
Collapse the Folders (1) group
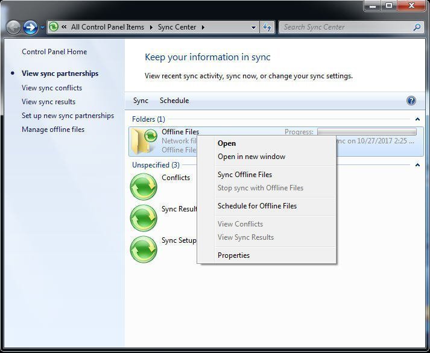coord(417,119)
